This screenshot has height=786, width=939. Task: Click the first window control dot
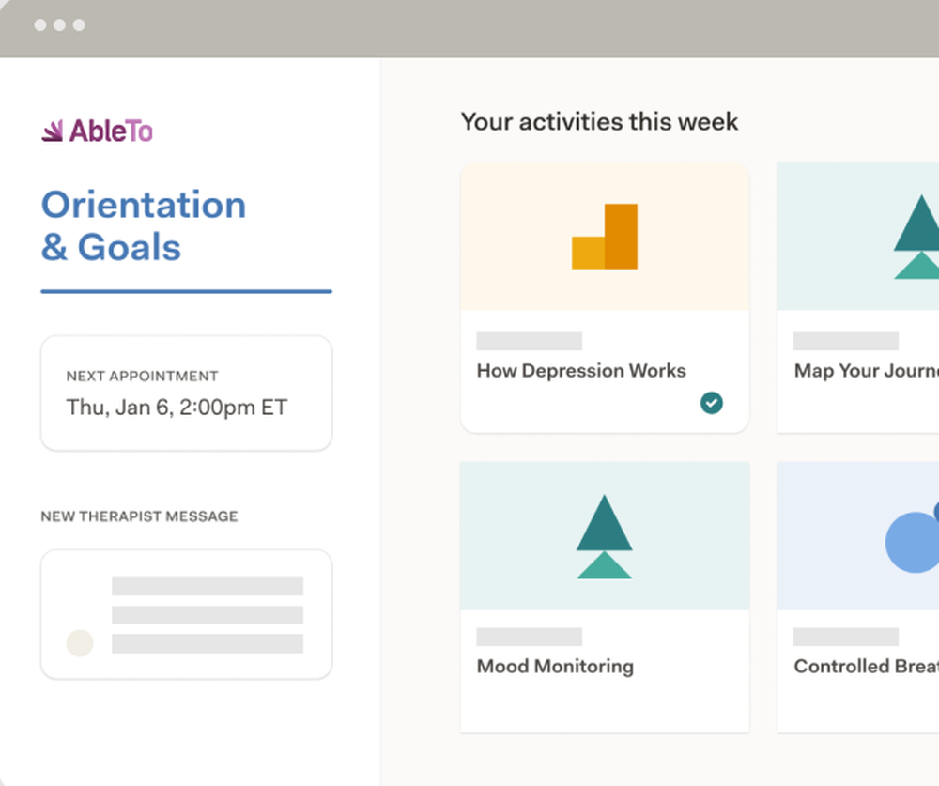40,24
